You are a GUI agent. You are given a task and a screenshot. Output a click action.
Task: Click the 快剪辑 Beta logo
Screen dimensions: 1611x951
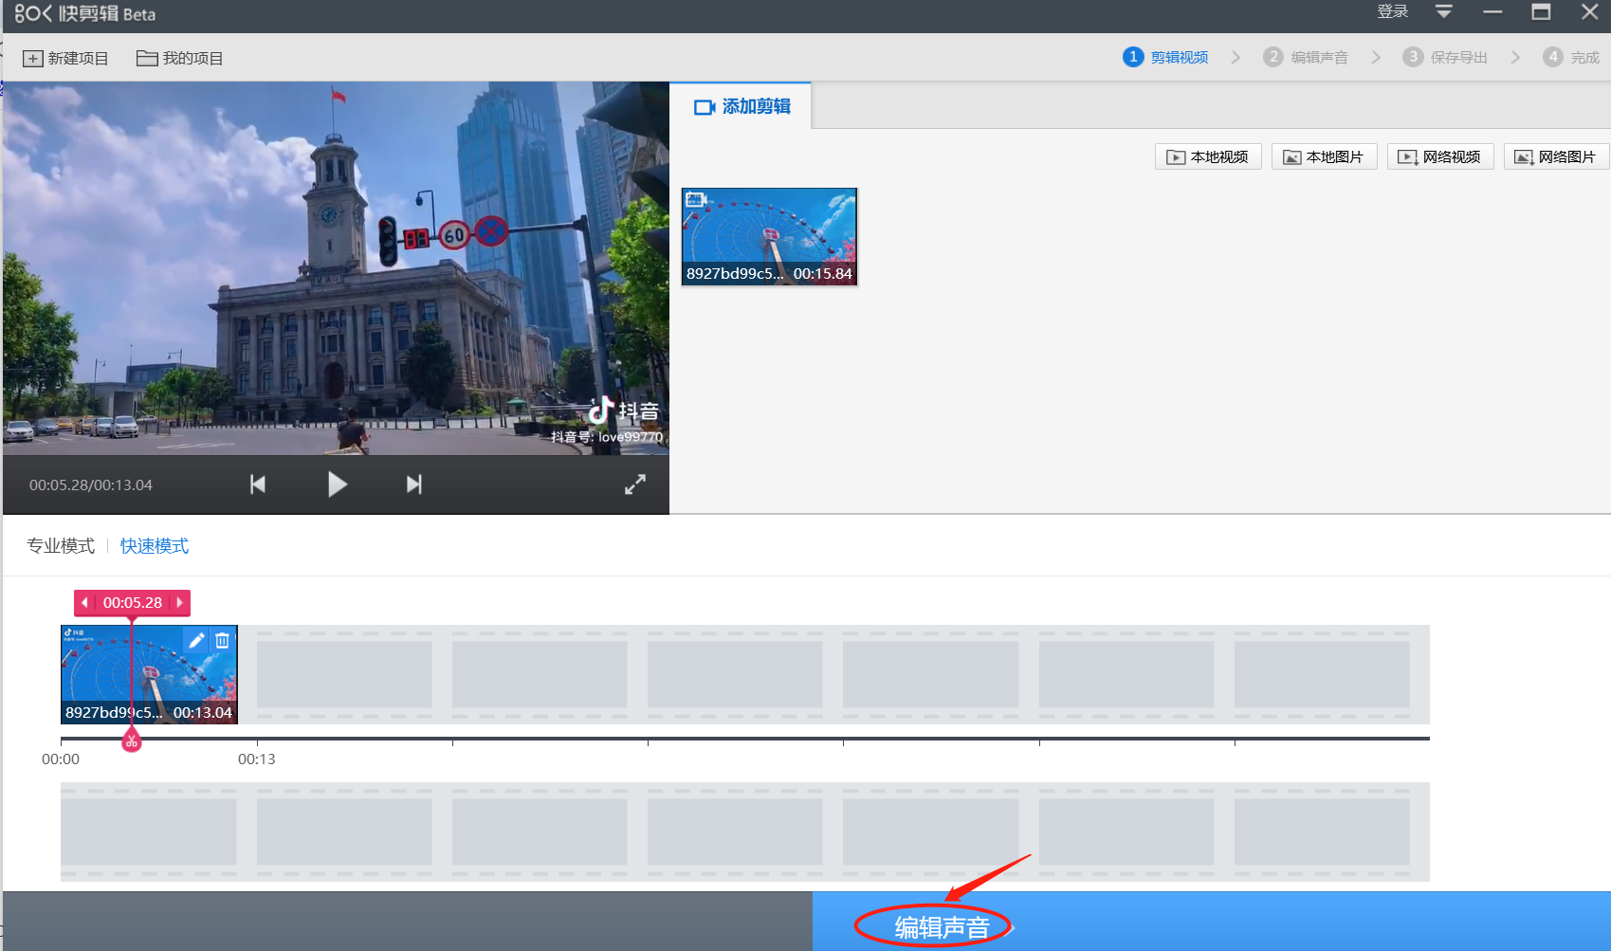click(x=85, y=13)
